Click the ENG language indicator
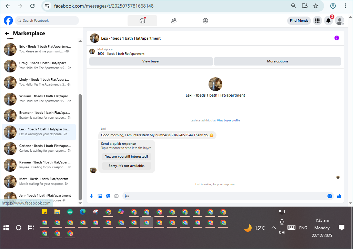Image resolution: width=353 pixels, height=249 pixels. [303, 228]
